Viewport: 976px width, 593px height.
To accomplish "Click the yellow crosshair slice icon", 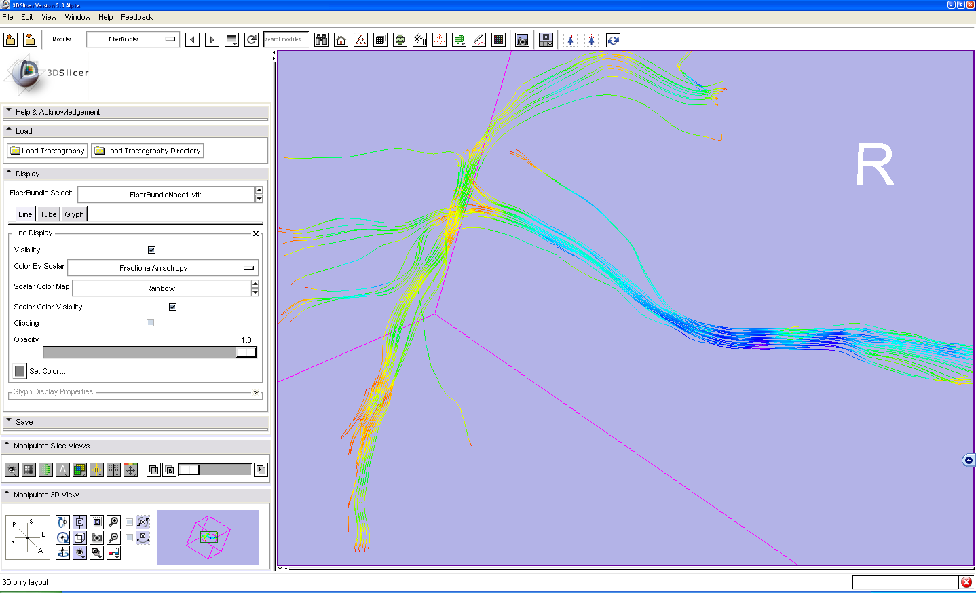I will point(96,470).
